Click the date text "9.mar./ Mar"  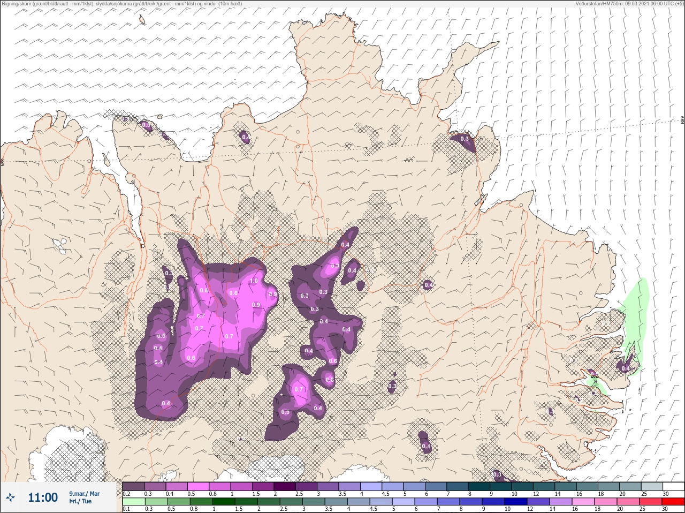click(84, 494)
